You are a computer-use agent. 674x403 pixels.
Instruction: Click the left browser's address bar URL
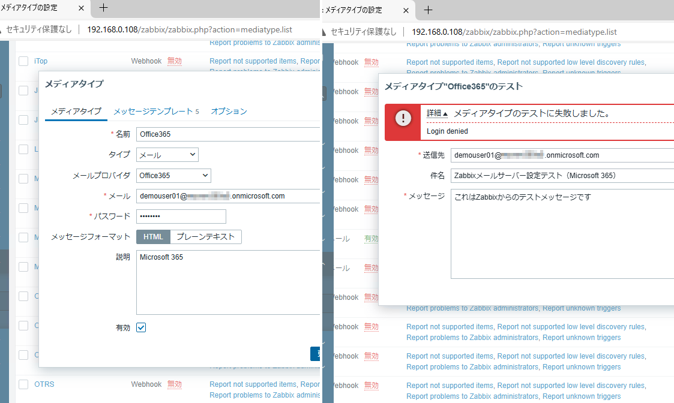click(190, 29)
